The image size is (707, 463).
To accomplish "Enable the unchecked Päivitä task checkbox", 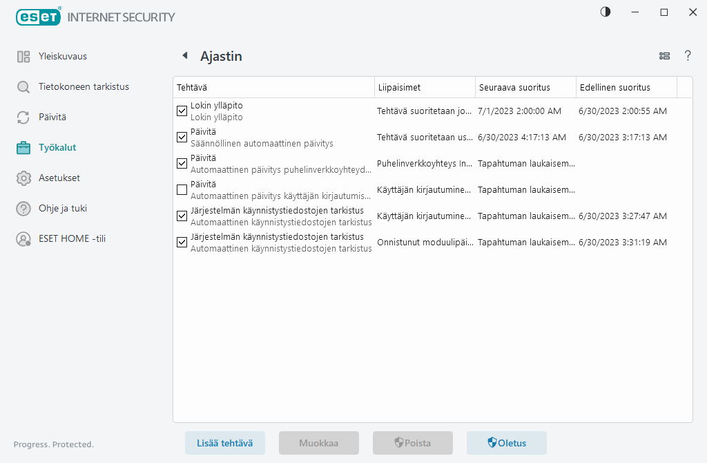I will [x=182, y=189].
